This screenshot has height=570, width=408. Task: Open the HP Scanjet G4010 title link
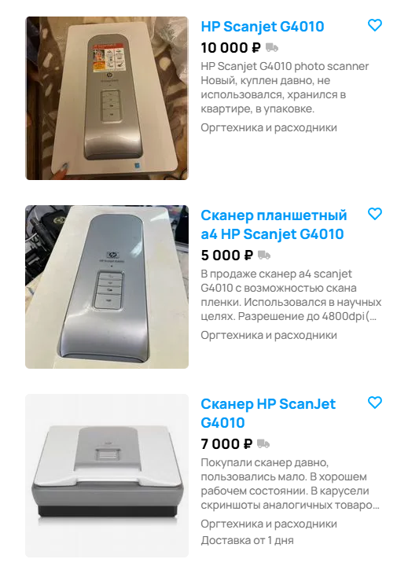pyautogui.click(x=263, y=27)
